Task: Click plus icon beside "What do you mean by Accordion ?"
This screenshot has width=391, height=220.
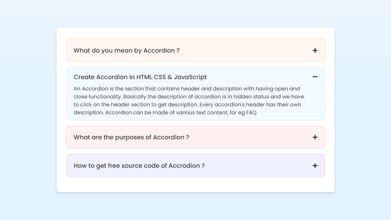Action: coord(315,50)
